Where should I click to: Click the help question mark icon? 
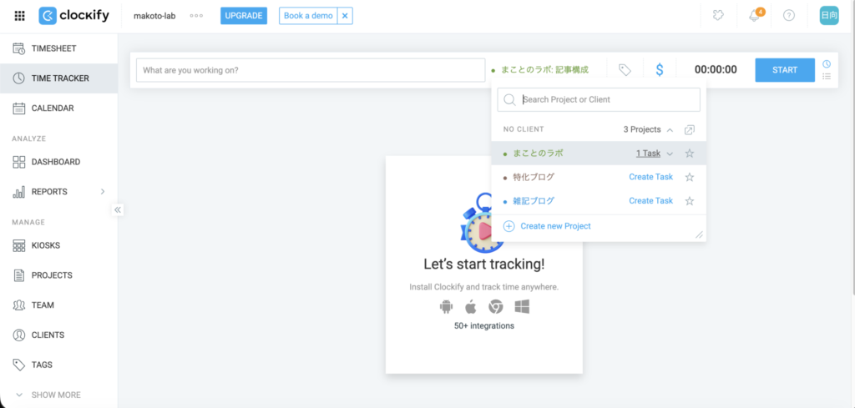[x=789, y=16]
